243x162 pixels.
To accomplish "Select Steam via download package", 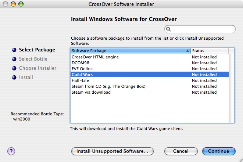I will (x=150, y=92).
